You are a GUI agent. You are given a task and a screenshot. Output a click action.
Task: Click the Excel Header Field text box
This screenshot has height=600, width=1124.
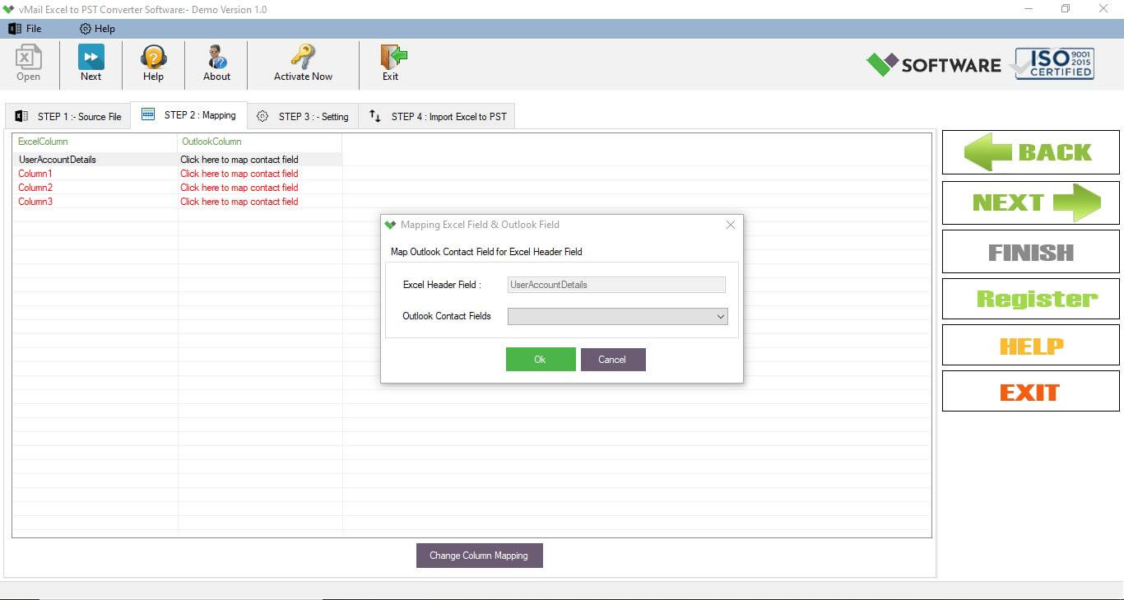(x=616, y=285)
